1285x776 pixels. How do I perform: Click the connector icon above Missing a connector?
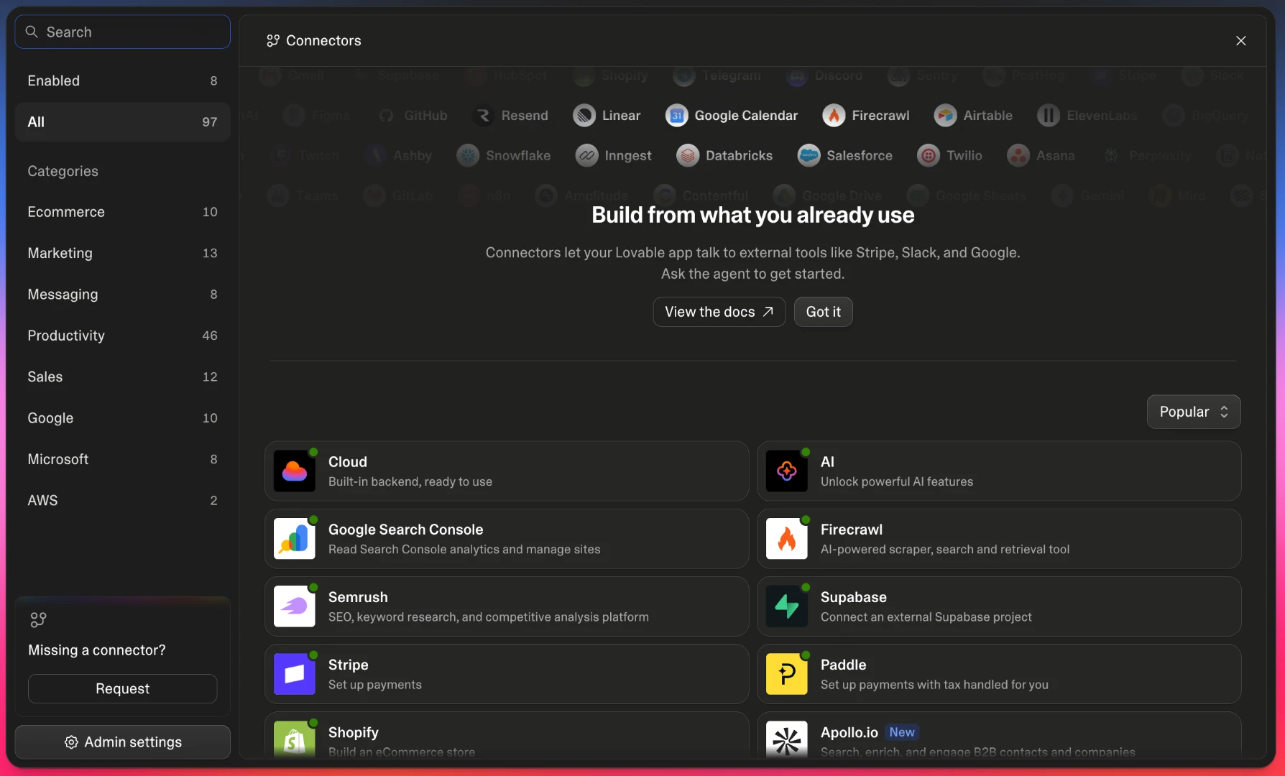pos(38,619)
